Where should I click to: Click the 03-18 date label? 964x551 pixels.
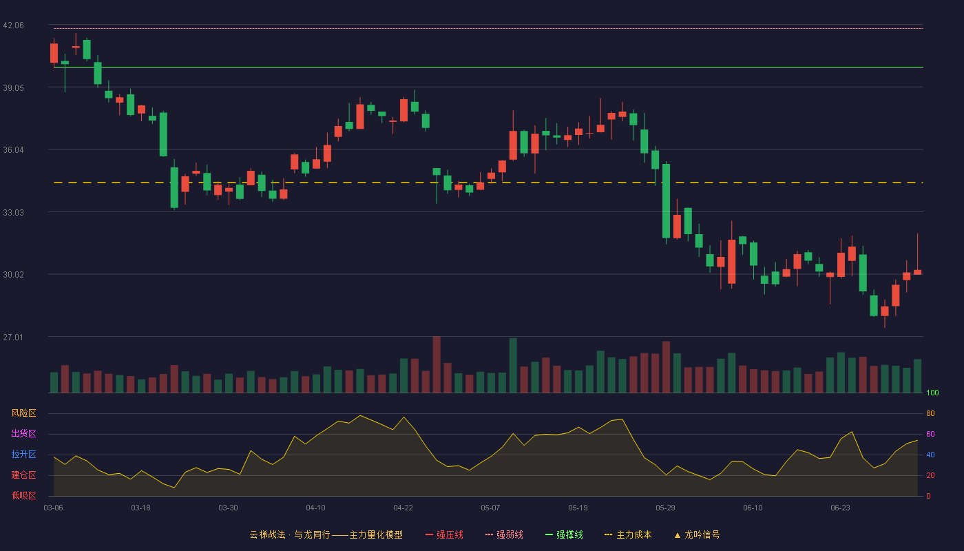(140, 508)
